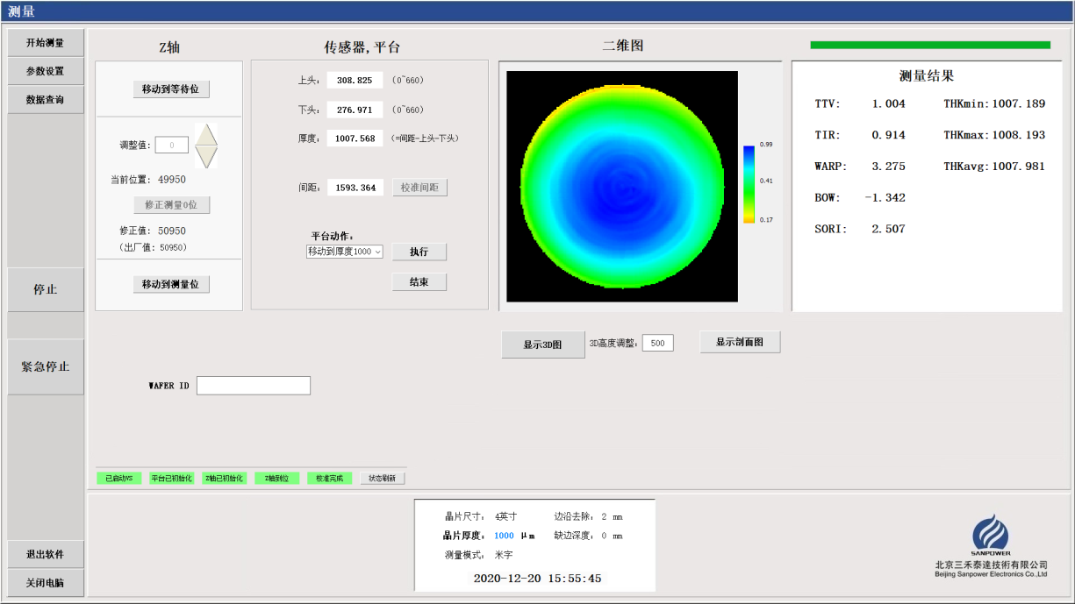This screenshot has height=604, width=1075.
Task: Click the Sanpower company logo
Action: pos(991,535)
